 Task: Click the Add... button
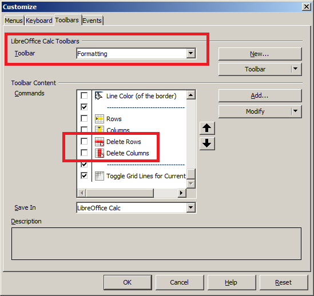coord(260,95)
